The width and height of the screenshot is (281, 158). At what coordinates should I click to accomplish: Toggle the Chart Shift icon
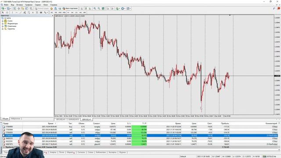(112, 8)
